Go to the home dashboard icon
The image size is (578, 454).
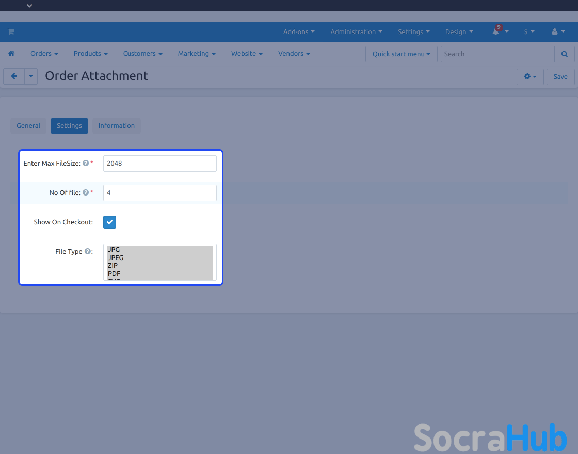point(11,54)
